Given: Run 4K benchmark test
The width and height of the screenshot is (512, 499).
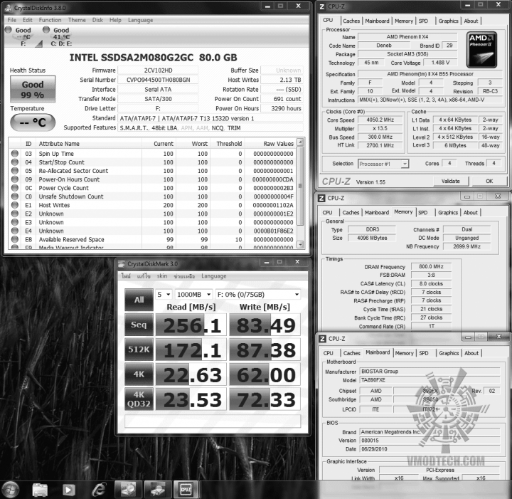Looking at the screenshot, I should click(x=139, y=374).
